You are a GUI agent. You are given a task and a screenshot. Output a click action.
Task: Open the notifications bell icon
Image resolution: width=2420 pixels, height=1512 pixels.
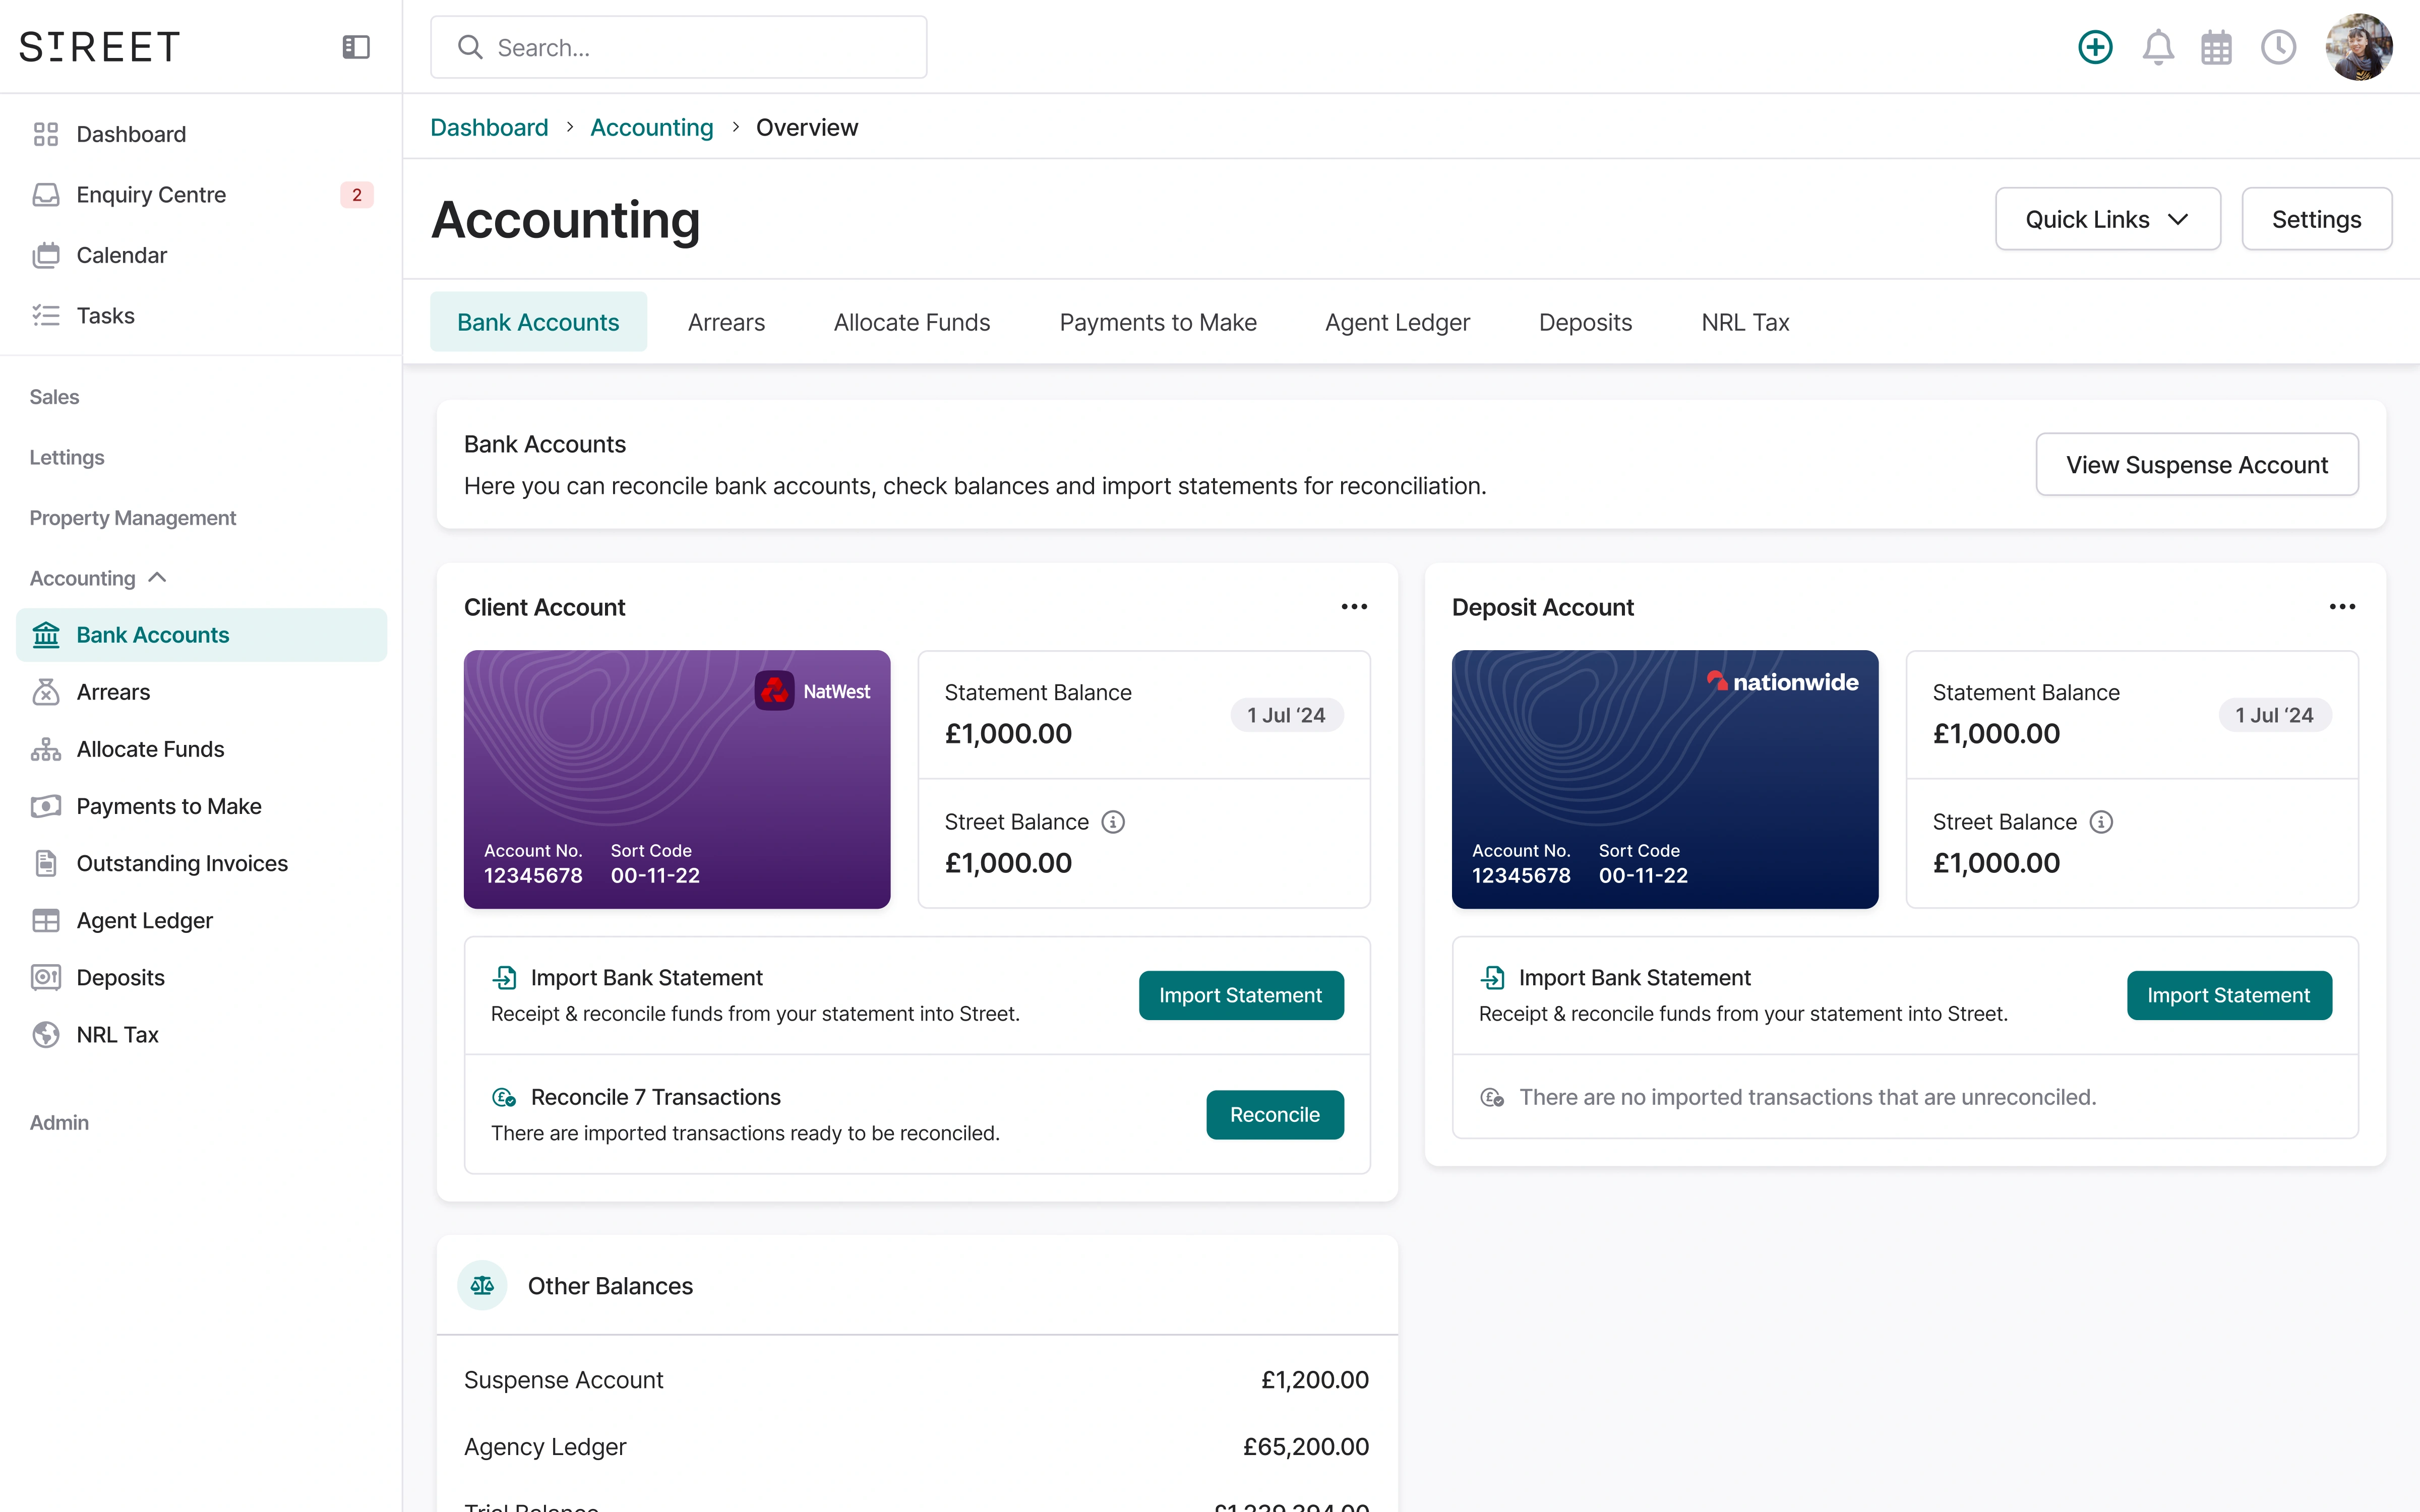coord(2157,46)
